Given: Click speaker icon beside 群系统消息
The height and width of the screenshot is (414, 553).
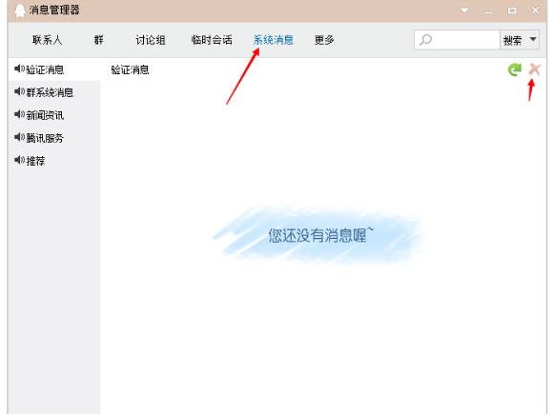Looking at the screenshot, I should click(19, 91).
